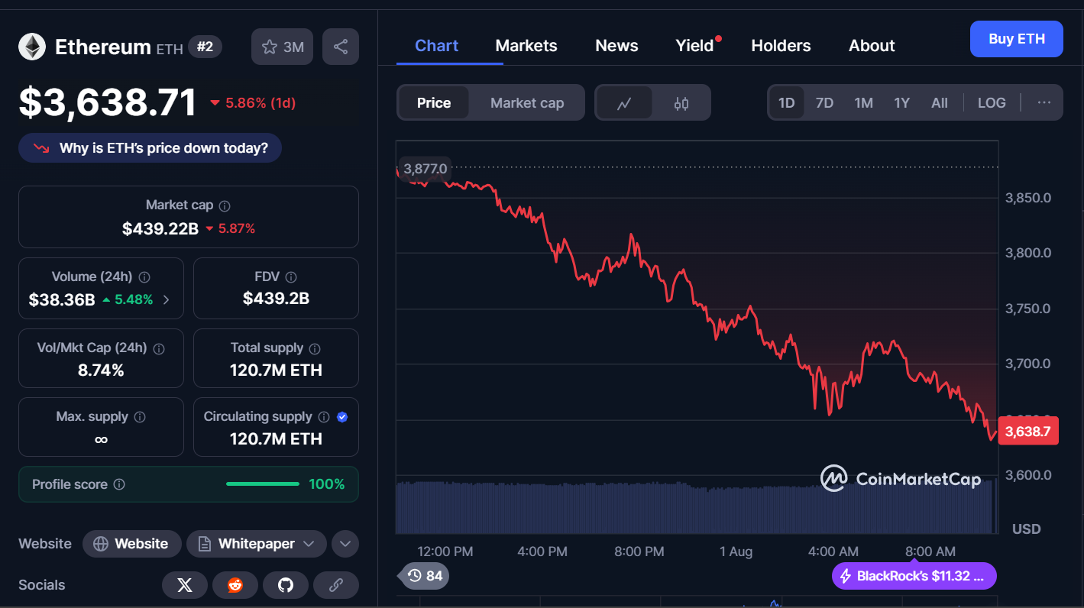This screenshot has height=608, width=1084.
Task: Open the X (Twitter) social link
Action: pyautogui.click(x=184, y=585)
